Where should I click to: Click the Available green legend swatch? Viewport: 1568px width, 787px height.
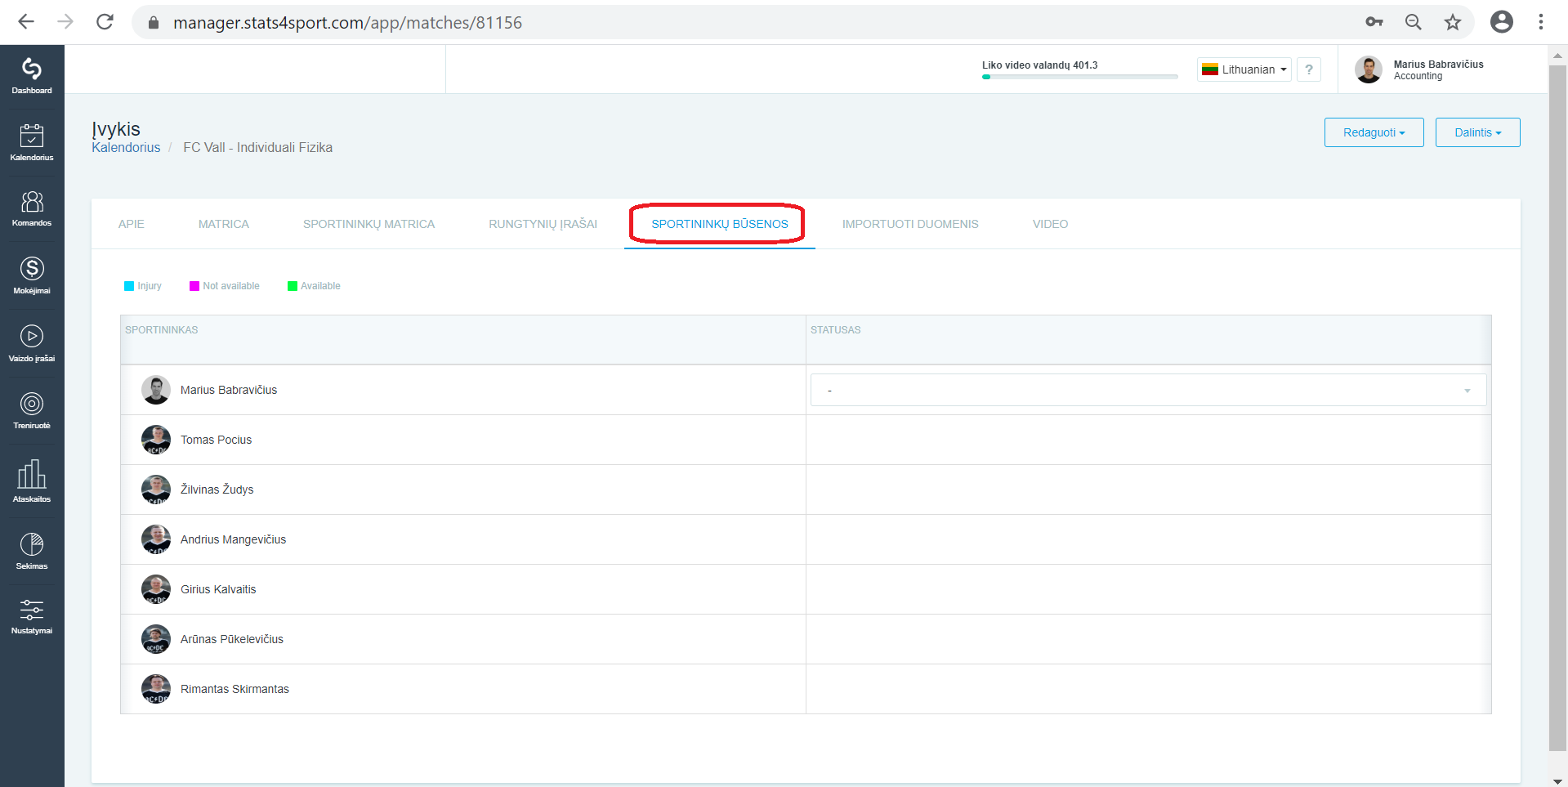coord(293,286)
